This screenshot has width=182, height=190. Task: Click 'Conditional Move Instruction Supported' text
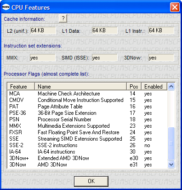80,100
